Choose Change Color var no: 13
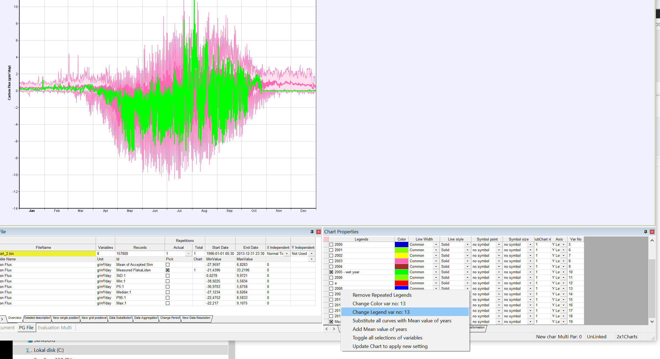This screenshot has width=660, height=359. coord(405,304)
